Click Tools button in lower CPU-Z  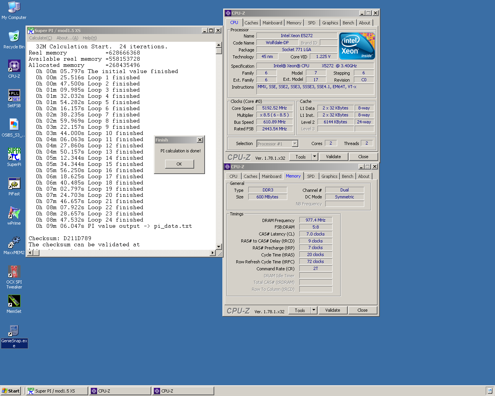coord(300,310)
